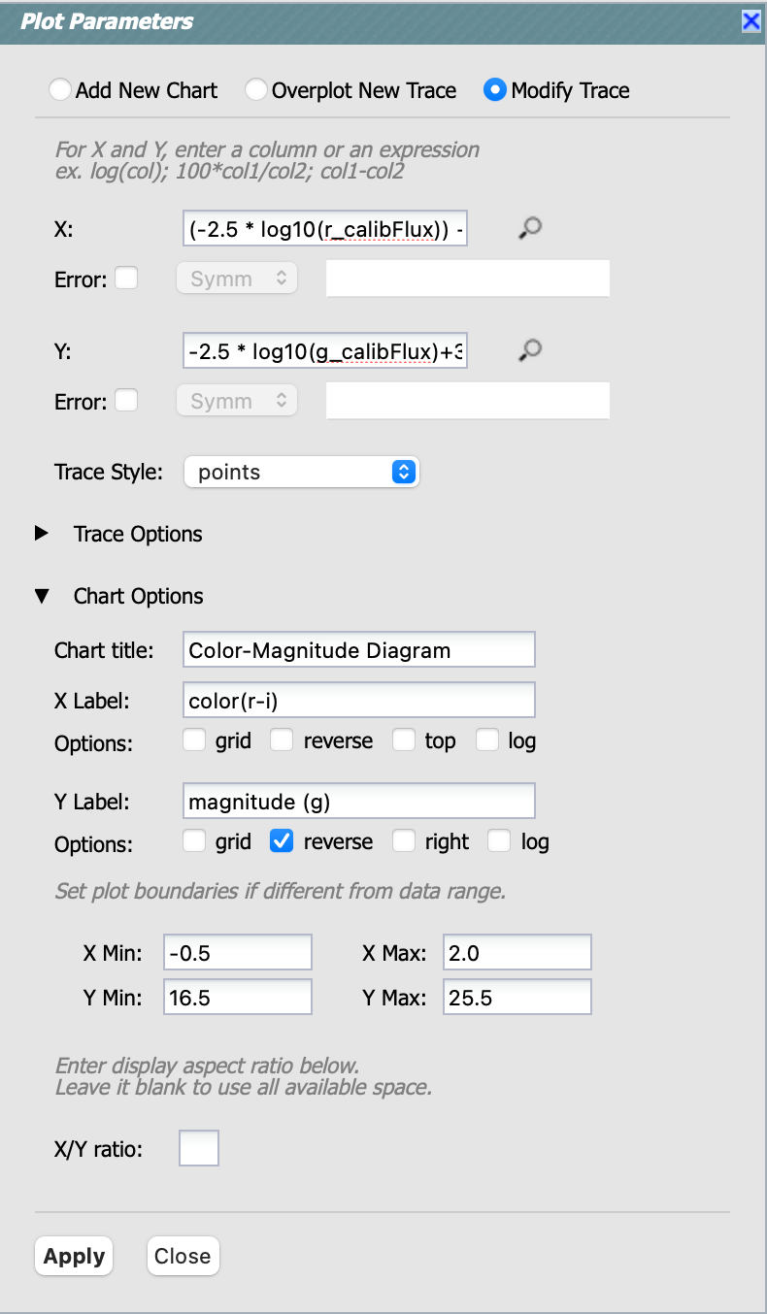The image size is (767, 1314).
Task: Turn on log scale for Y axis
Action: [x=499, y=841]
